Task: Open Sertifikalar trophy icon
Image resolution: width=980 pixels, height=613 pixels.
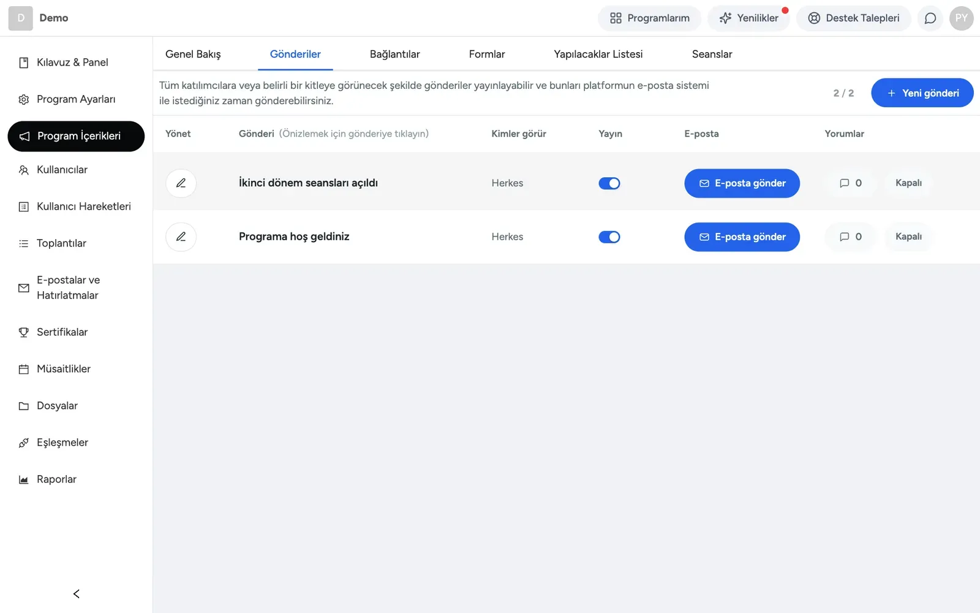Action: pyautogui.click(x=24, y=332)
